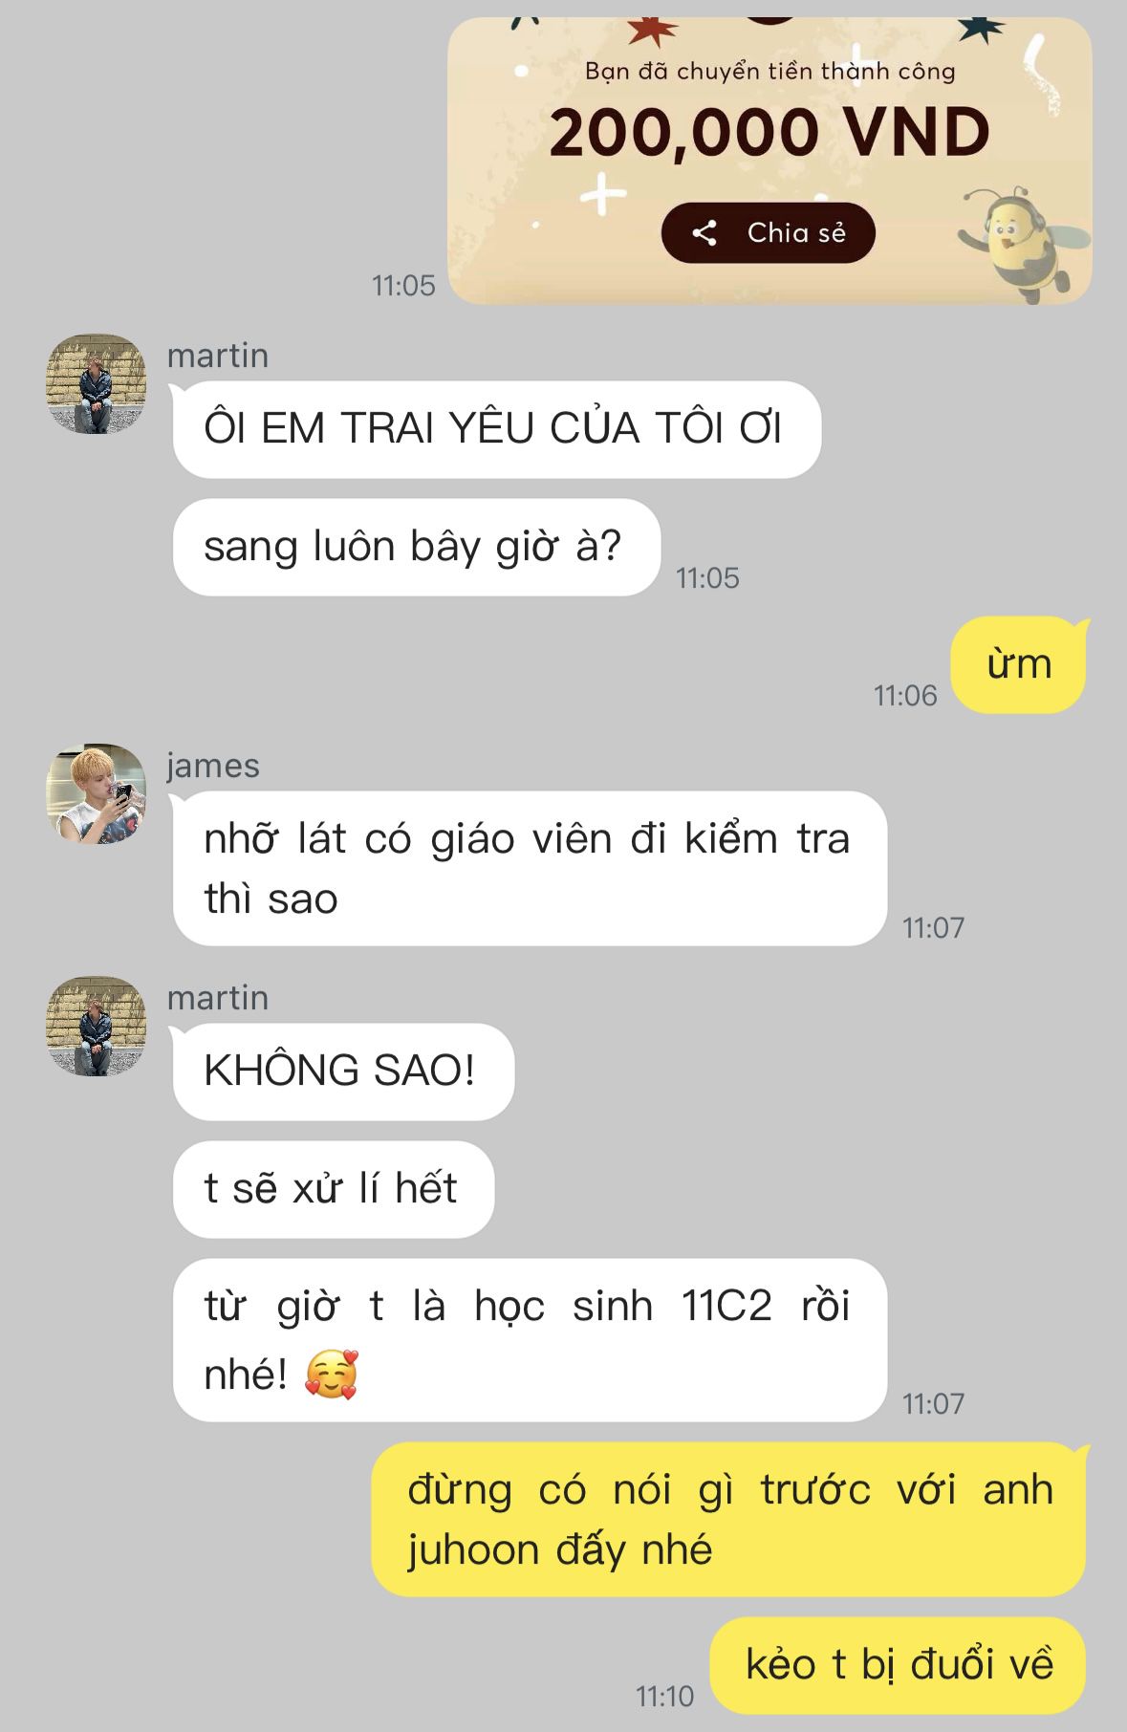Select yellow message mentioning anh juhoon

coord(728,1520)
